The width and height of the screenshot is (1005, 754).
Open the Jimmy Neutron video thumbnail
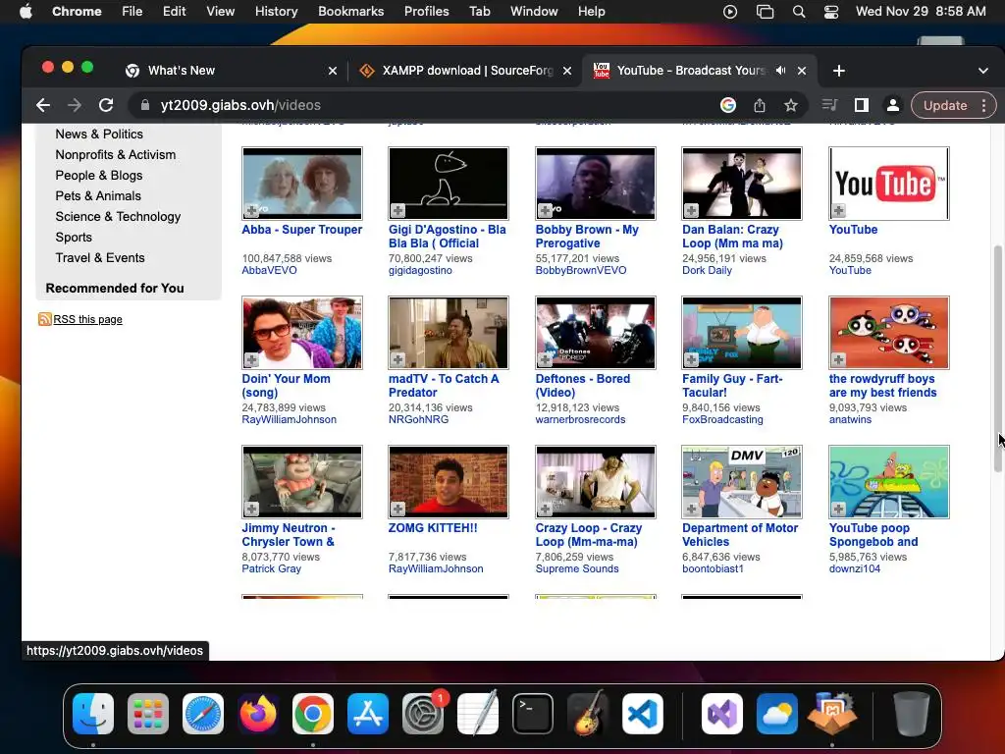[x=302, y=482]
